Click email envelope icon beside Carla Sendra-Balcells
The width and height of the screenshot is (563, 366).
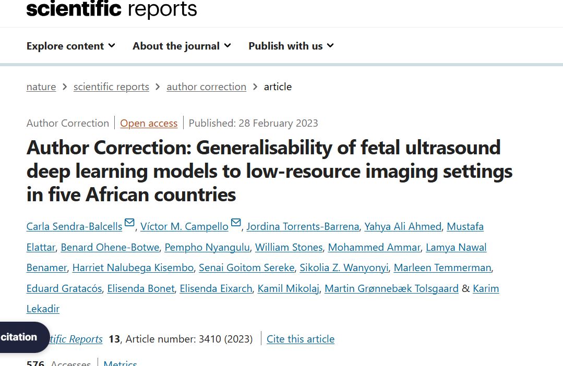(129, 223)
